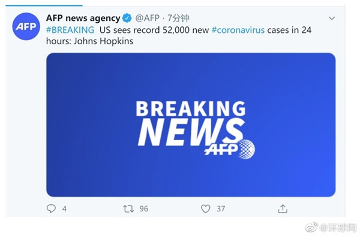The image size is (360, 236).
Task: Like the tweet with heart icon
Action: tap(205, 208)
